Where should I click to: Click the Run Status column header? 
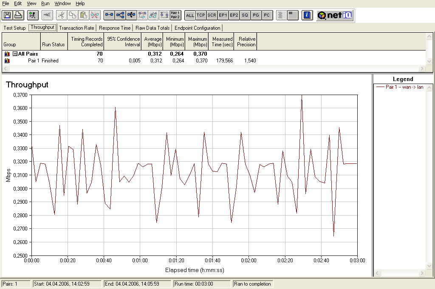[x=54, y=42]
